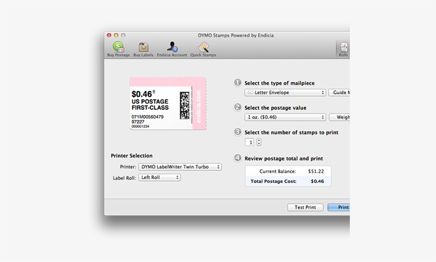This screenshot has width=436, height=262.
Task: Zoom the window with the green button
Action: tap(123, 36)
